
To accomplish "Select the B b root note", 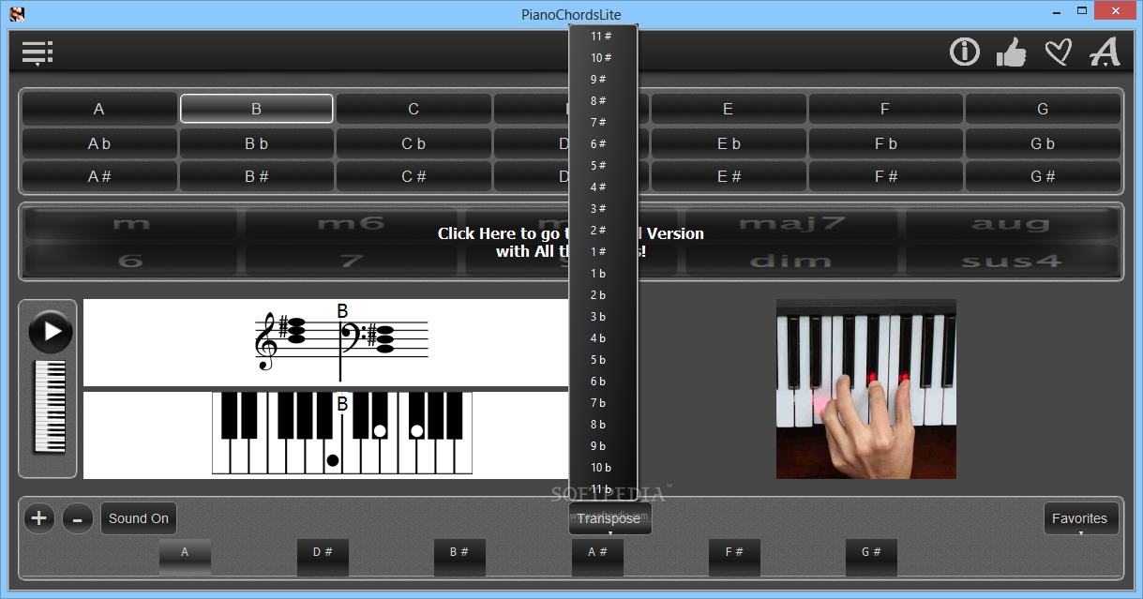I will pyautogui.click(x=256, y=143).
